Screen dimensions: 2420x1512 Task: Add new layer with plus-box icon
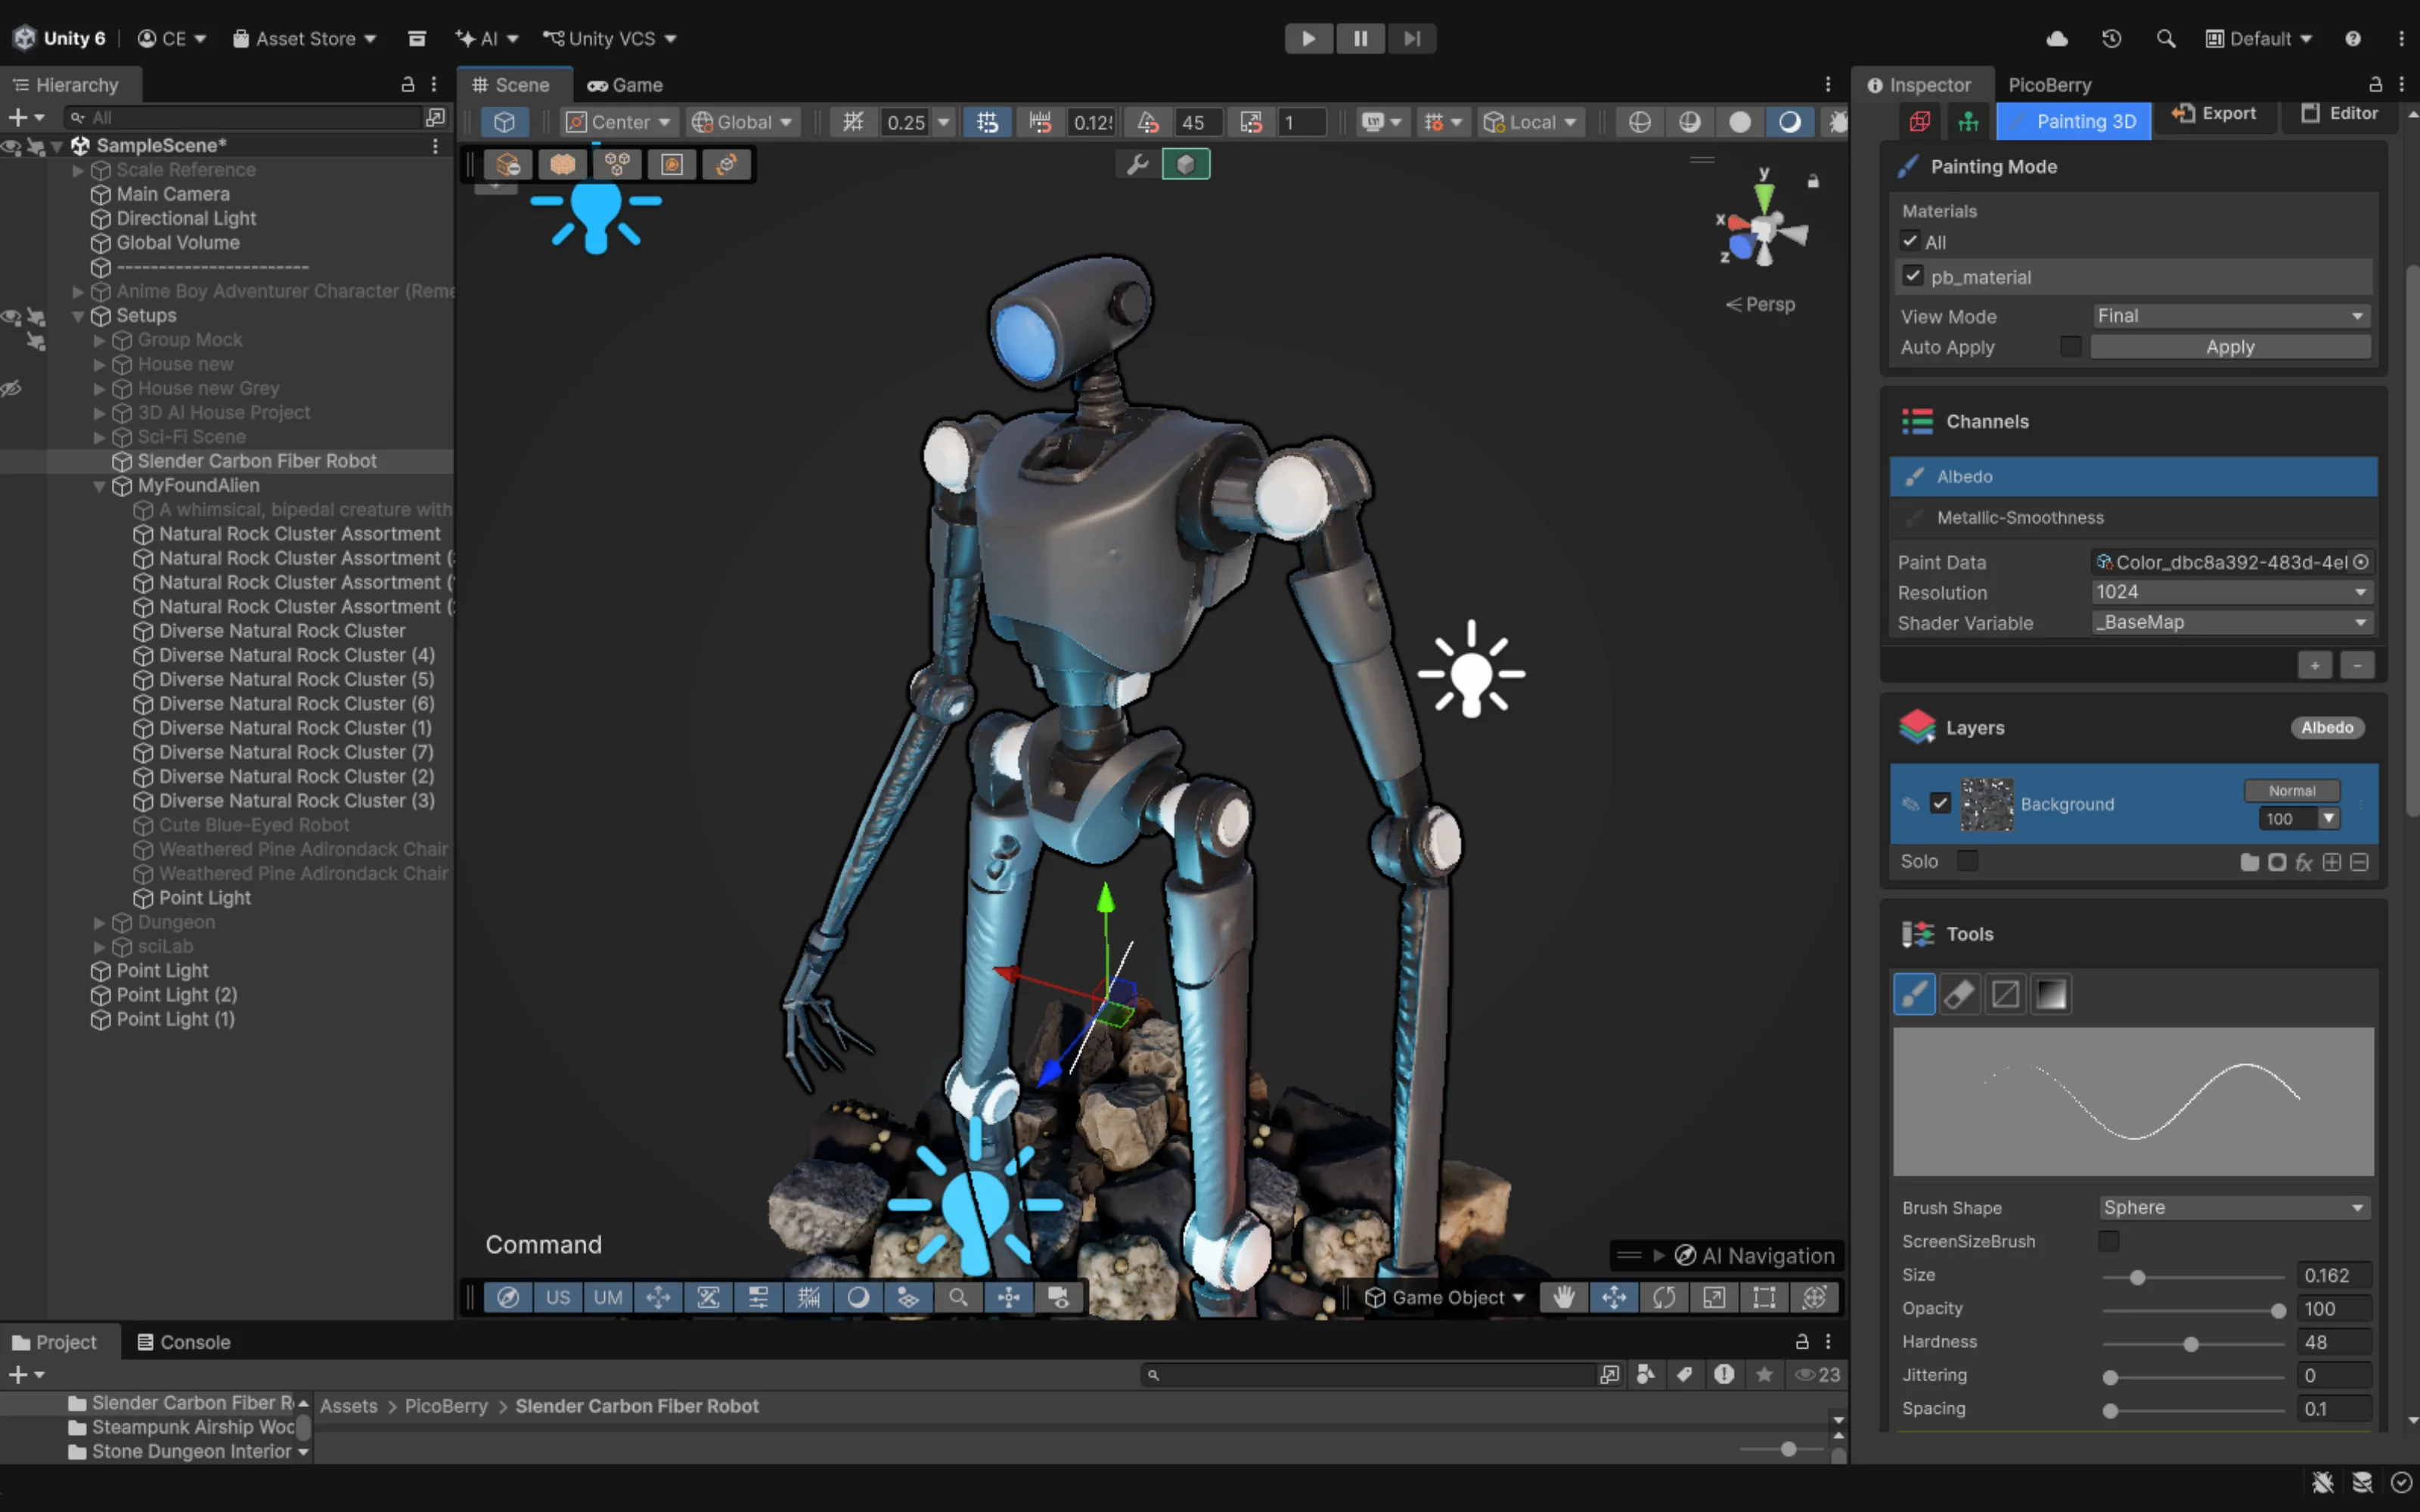2332,862
